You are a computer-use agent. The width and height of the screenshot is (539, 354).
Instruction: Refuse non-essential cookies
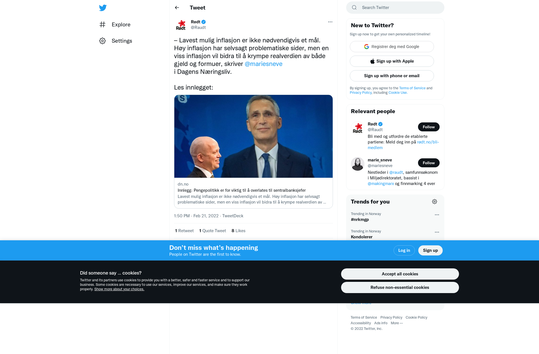coord(400,287)
